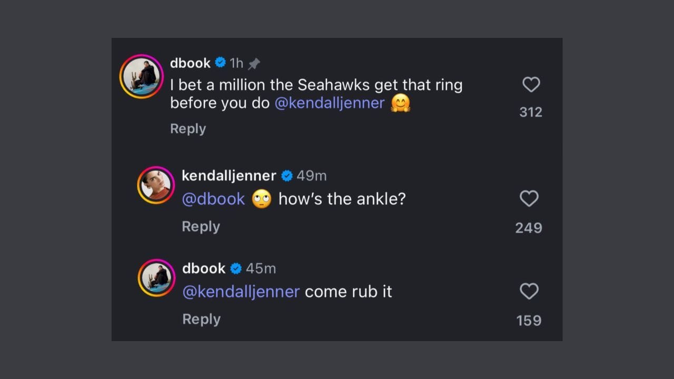Image resolution: width=674 pixels, height=379 pixels.
Task: Click the heart next to kendalljenner's reply
Action: point(529,198)
